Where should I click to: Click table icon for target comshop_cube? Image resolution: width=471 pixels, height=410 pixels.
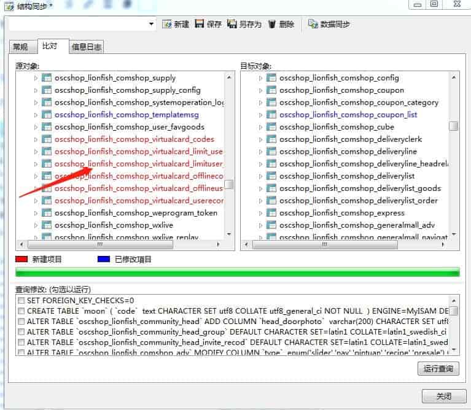[x=271, y=127]
